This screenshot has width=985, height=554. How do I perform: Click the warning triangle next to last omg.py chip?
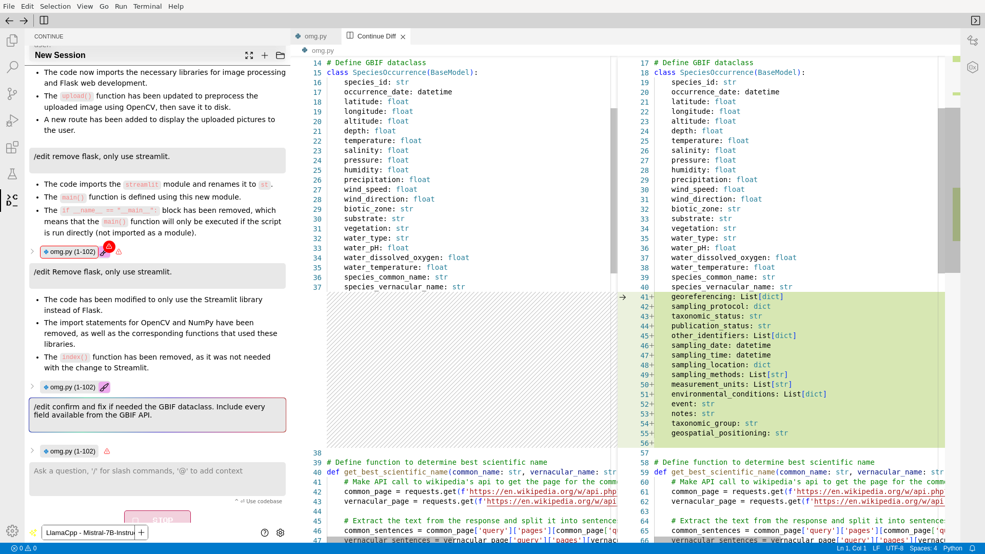[x=107, y=451]
